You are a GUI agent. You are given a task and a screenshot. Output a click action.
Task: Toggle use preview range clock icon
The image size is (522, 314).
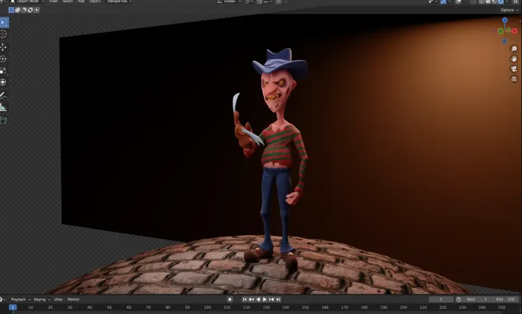(x=459, y=299)
